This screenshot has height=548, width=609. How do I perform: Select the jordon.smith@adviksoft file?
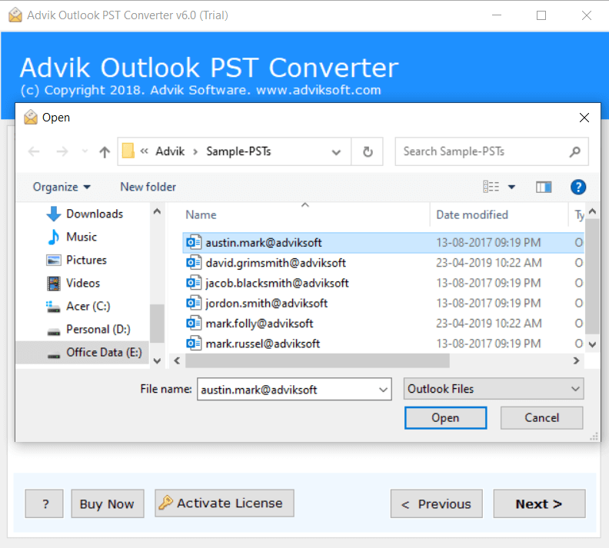383,303
